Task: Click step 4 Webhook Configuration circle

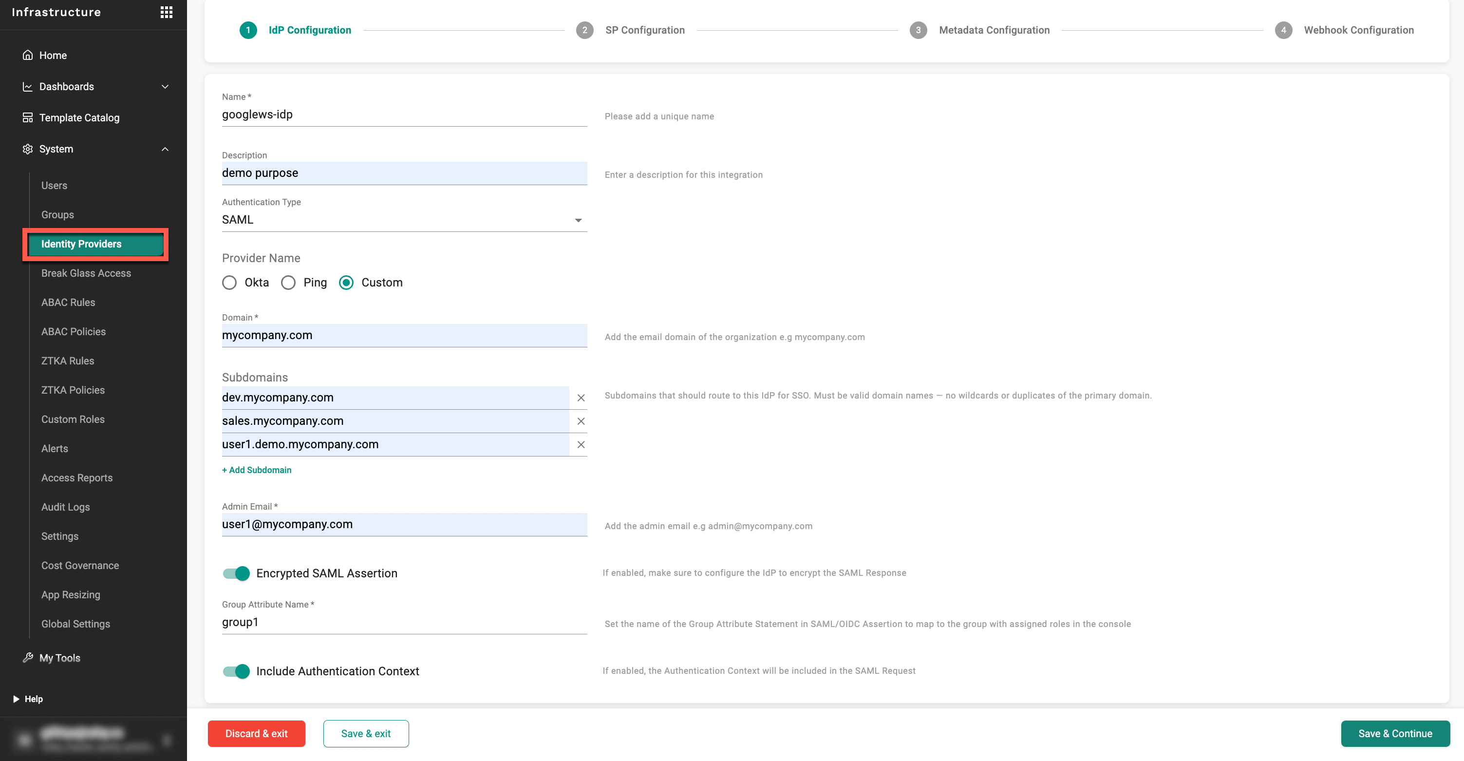Action: pyautogui.click(x=1283, y=30)
